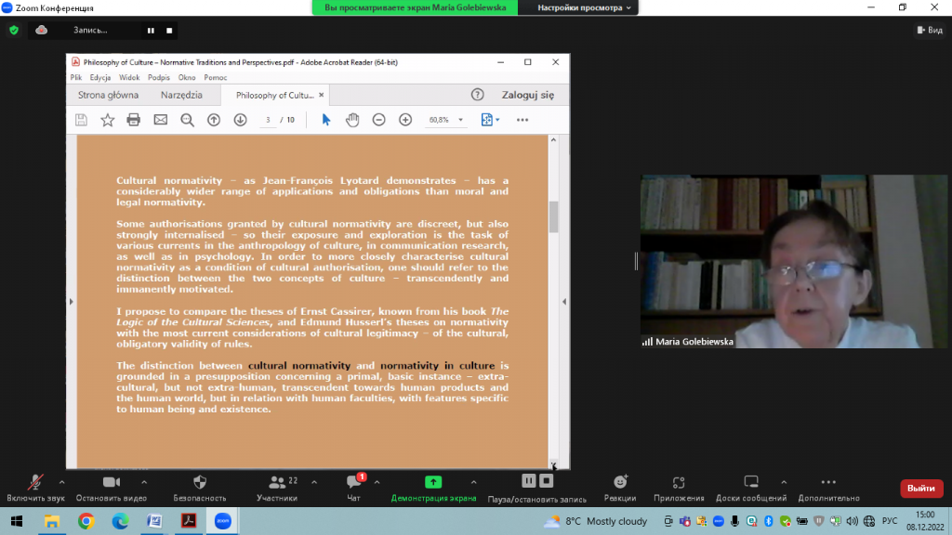Image resolution: width=952 pixels, height=535 pixels.
Task: Toggle microphone with Включить звук
Action: (35, 488)
